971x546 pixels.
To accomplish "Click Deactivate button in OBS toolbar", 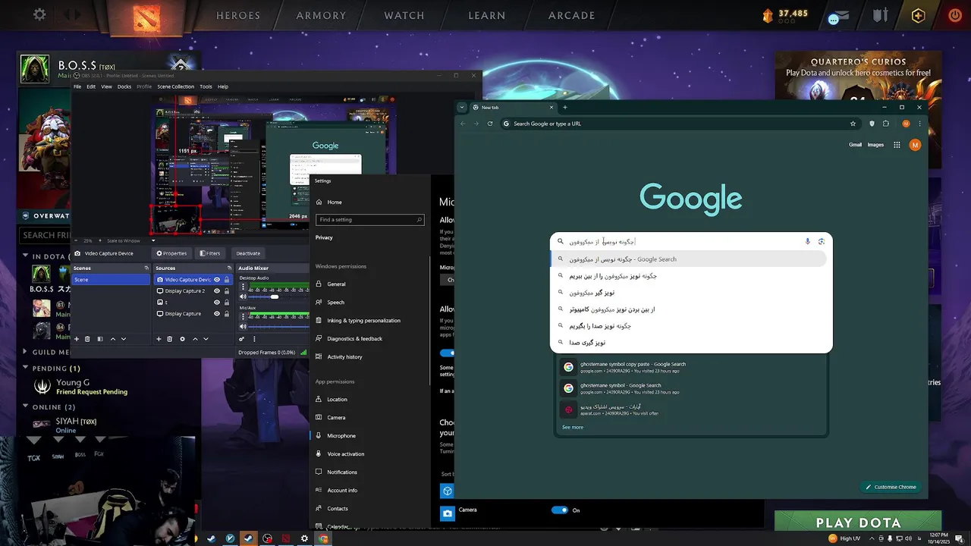I will tap(248, 253).
